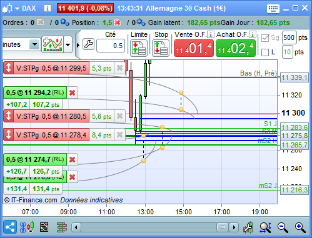
Task: Toggle the L limit checkbox
Action: (x=265, y=52)
